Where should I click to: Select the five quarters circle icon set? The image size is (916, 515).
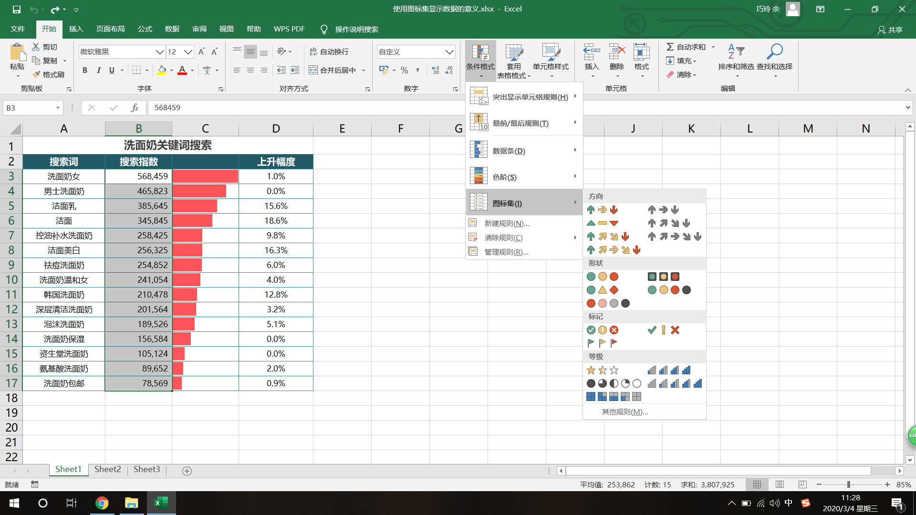pos(614,383)
